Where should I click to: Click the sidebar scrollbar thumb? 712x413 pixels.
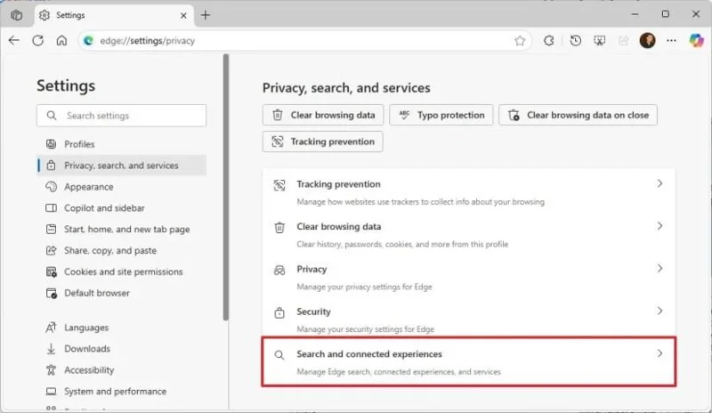226,187
